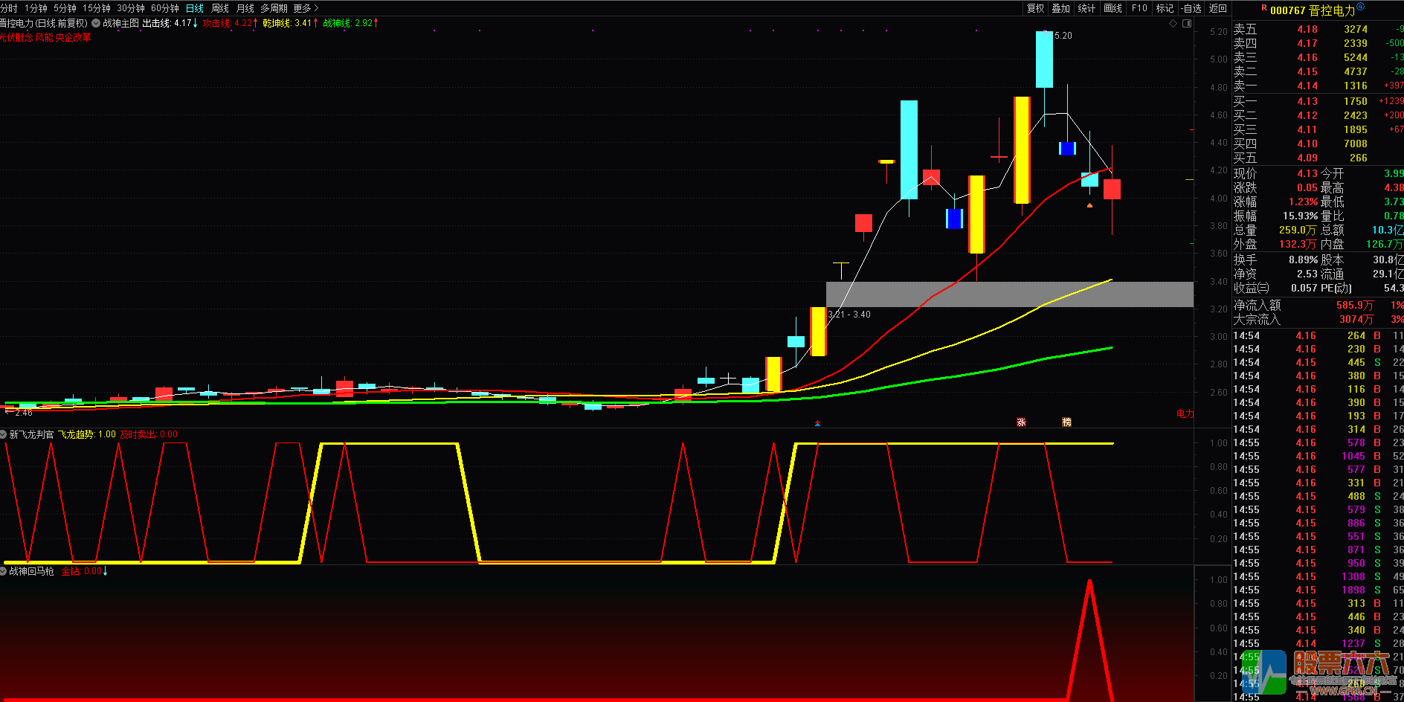Open the 新飞龙判官 indicator dropdown arrow
The height and width of the screenshot is (702, 1404).
4,434
